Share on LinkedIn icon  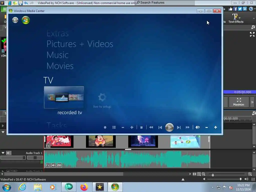click(244, 9)
